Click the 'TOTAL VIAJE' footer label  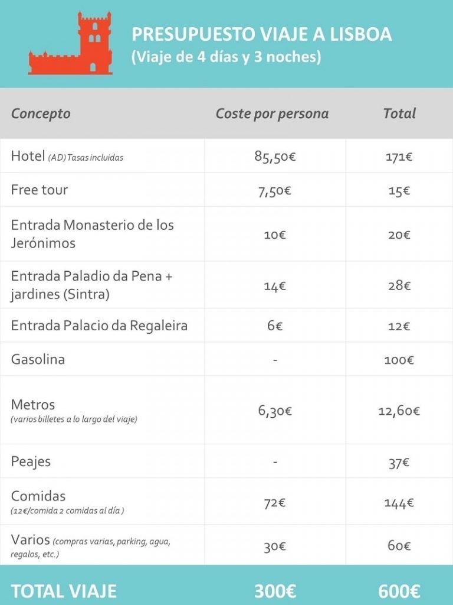tap(64, 591)
